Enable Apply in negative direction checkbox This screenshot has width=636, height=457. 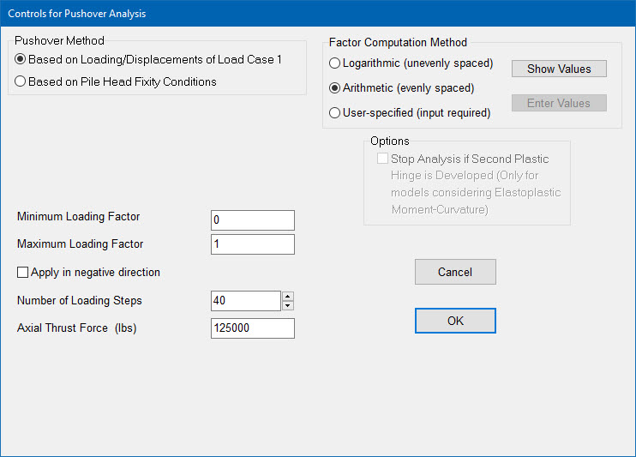click(x=22, y=272)
